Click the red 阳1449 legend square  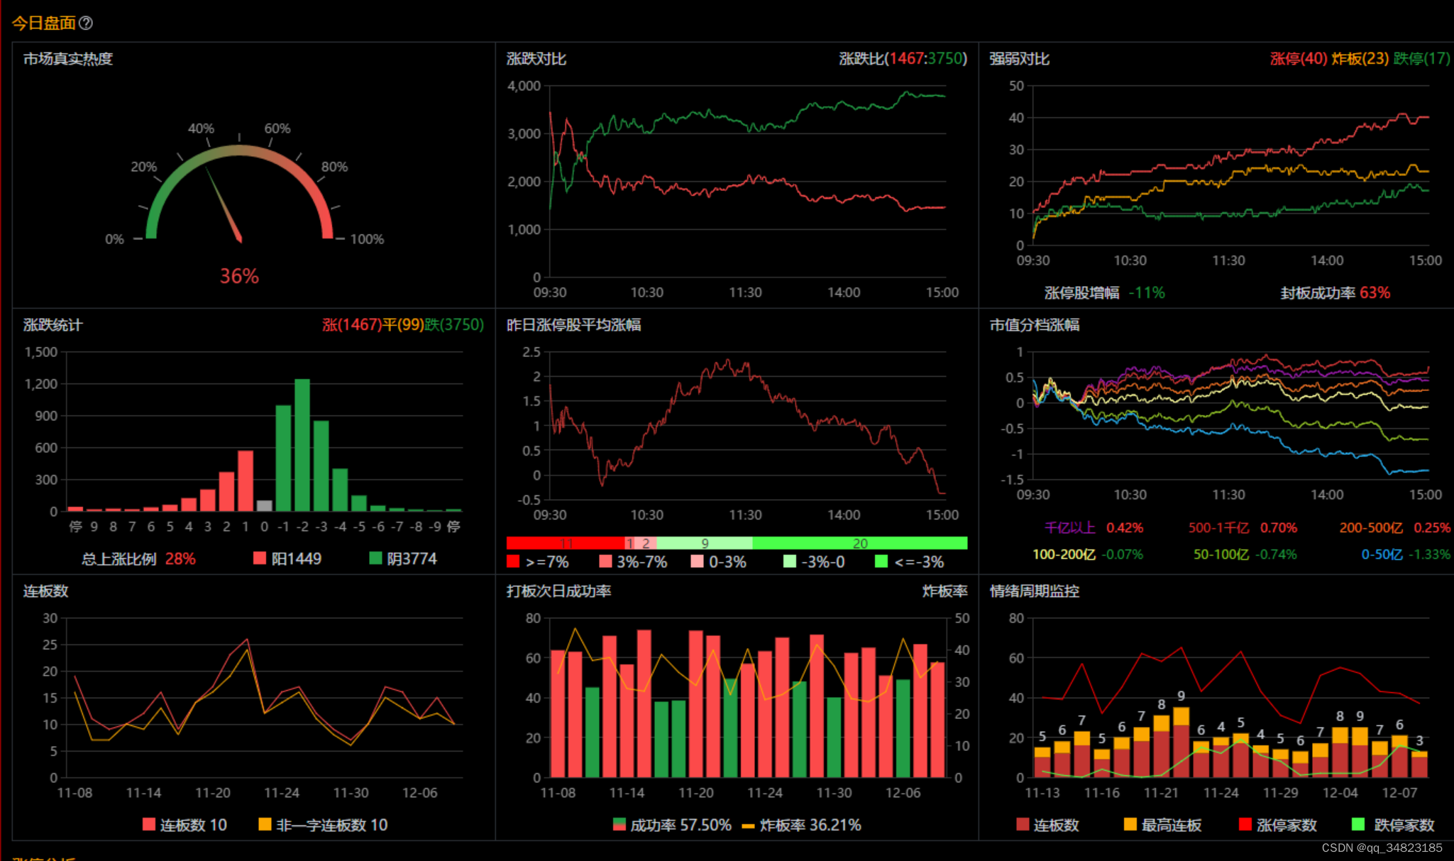[x=260, y=559]
